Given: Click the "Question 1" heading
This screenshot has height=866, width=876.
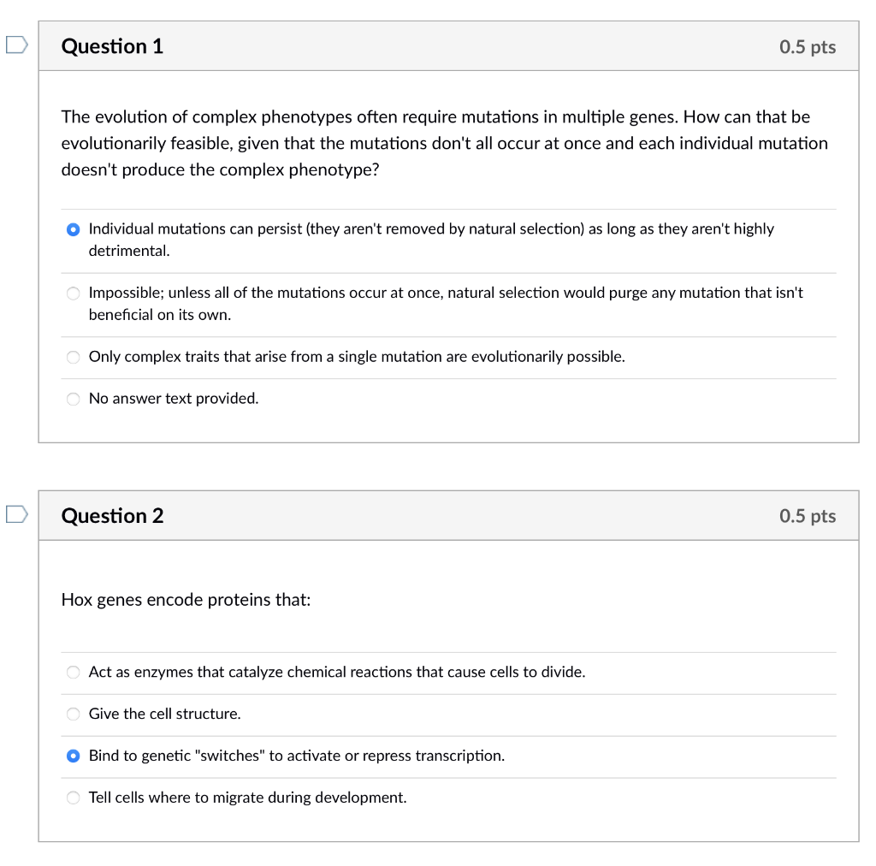Looking at the screenshot, I should pyautogui.click(x=112, y=46).
